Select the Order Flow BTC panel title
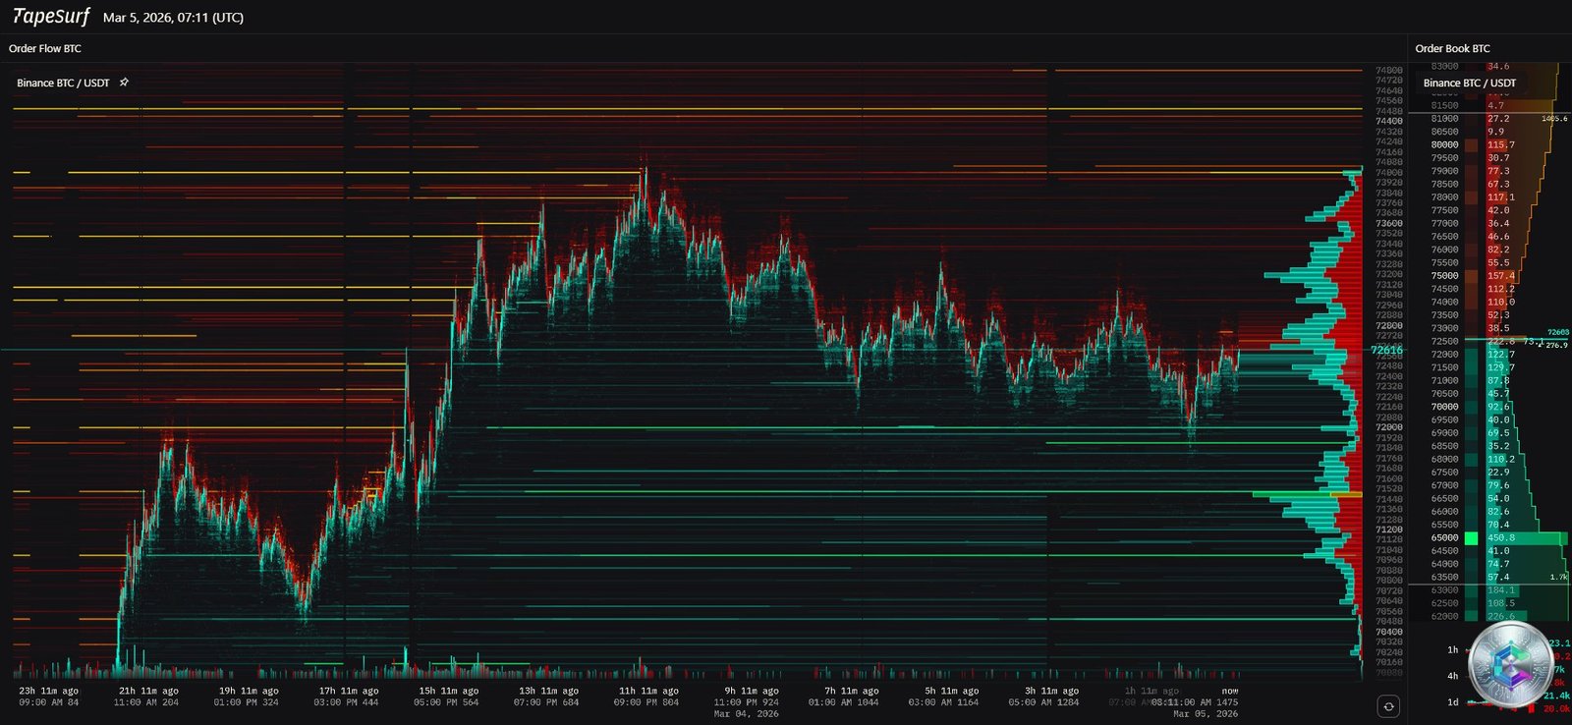The height and width of the screenshot is (725, 1572). pyautogui.click(x=45, y=48)
